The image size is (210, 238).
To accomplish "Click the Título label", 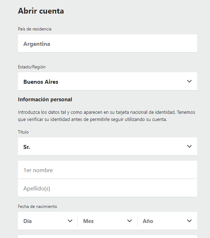I will pyautogui.click(x=23, y=132).
